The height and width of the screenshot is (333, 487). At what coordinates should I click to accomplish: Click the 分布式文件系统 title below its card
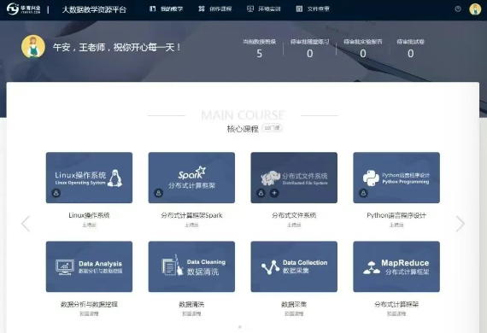294,215
